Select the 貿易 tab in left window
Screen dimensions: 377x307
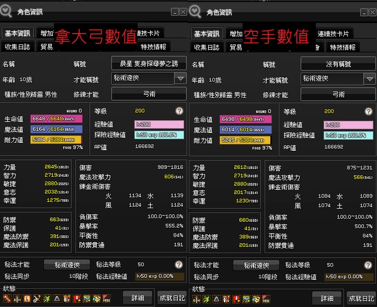[x=46, y=47]
